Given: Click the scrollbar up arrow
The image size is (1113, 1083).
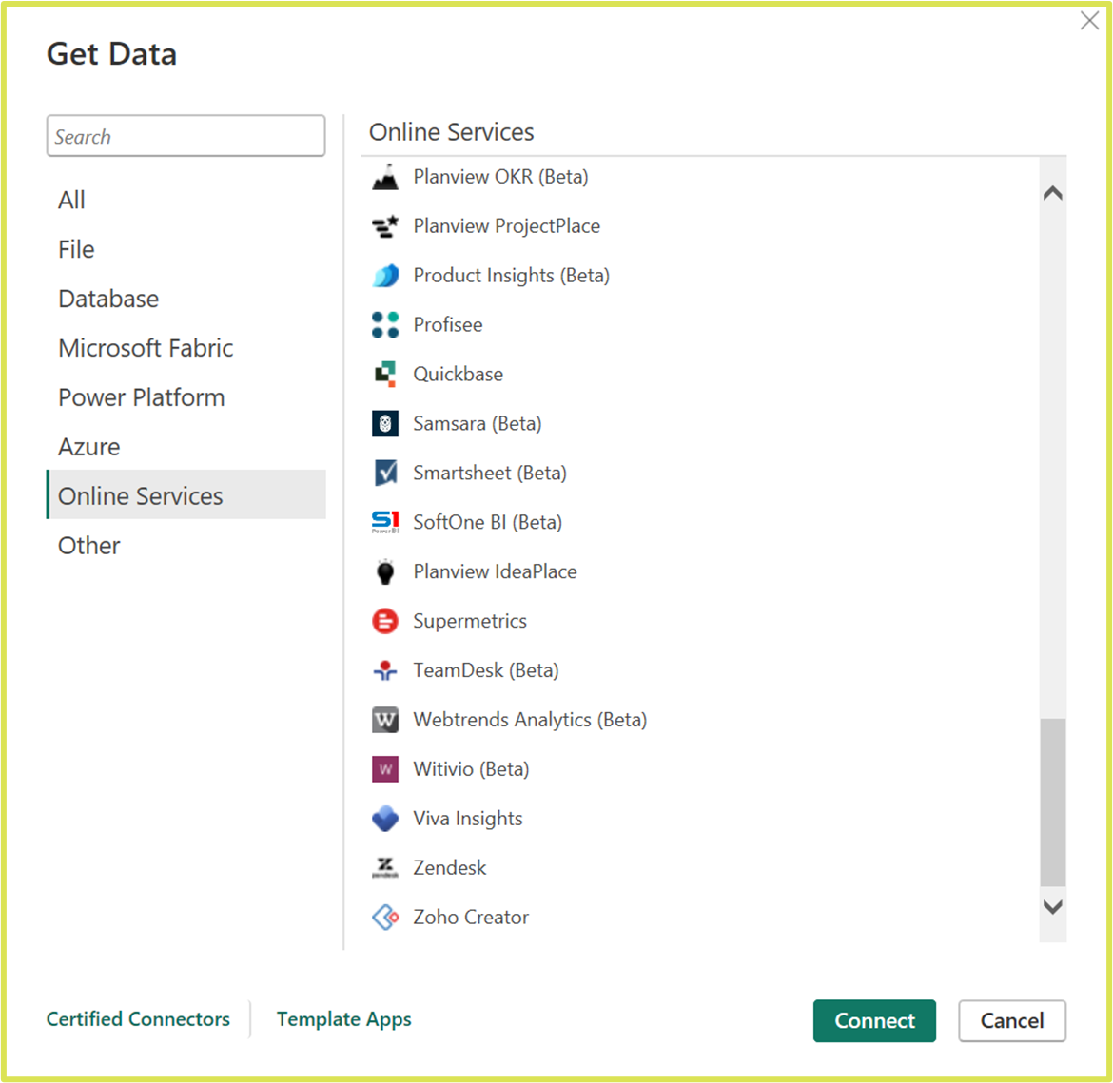Looking at the screenshot, I should (1053, 193).
